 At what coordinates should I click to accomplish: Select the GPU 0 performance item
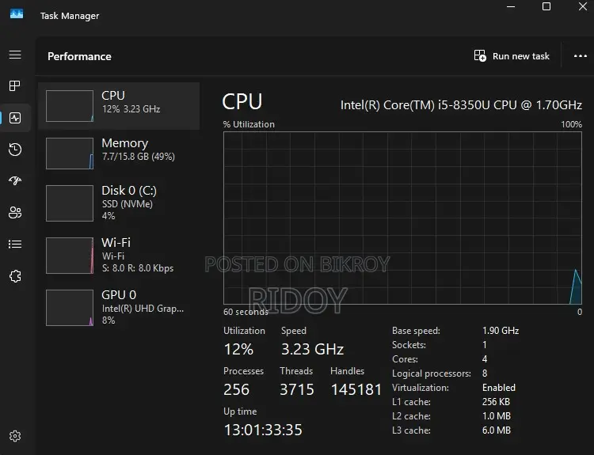tap(119, 307)
